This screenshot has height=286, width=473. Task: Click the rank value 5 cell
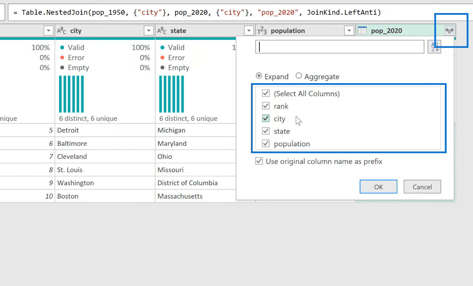(x=27, y=130)
